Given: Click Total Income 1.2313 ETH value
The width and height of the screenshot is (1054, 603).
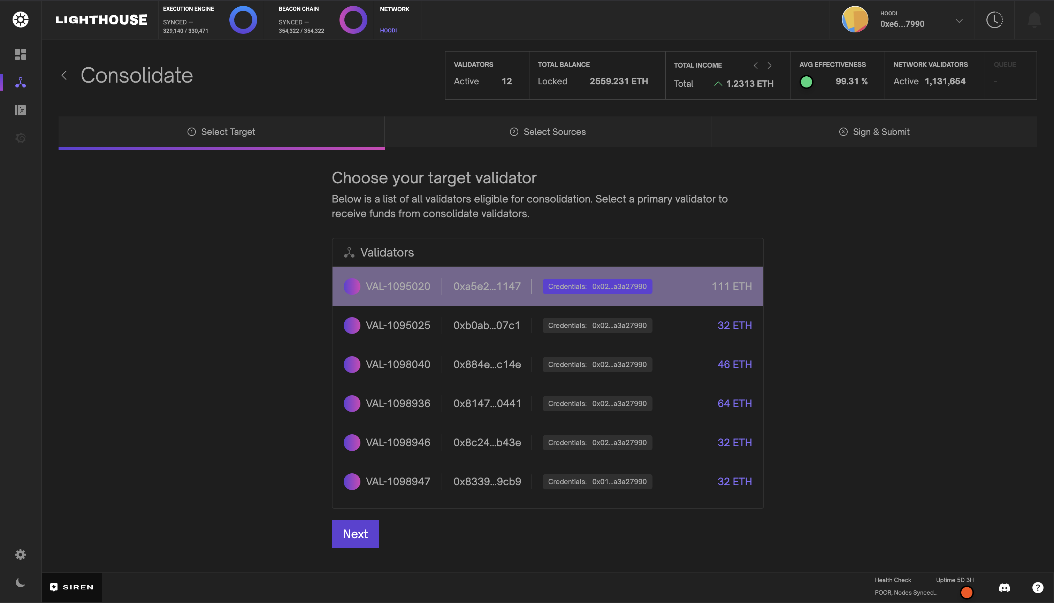Looking at the screenshot, I should 750,84.
